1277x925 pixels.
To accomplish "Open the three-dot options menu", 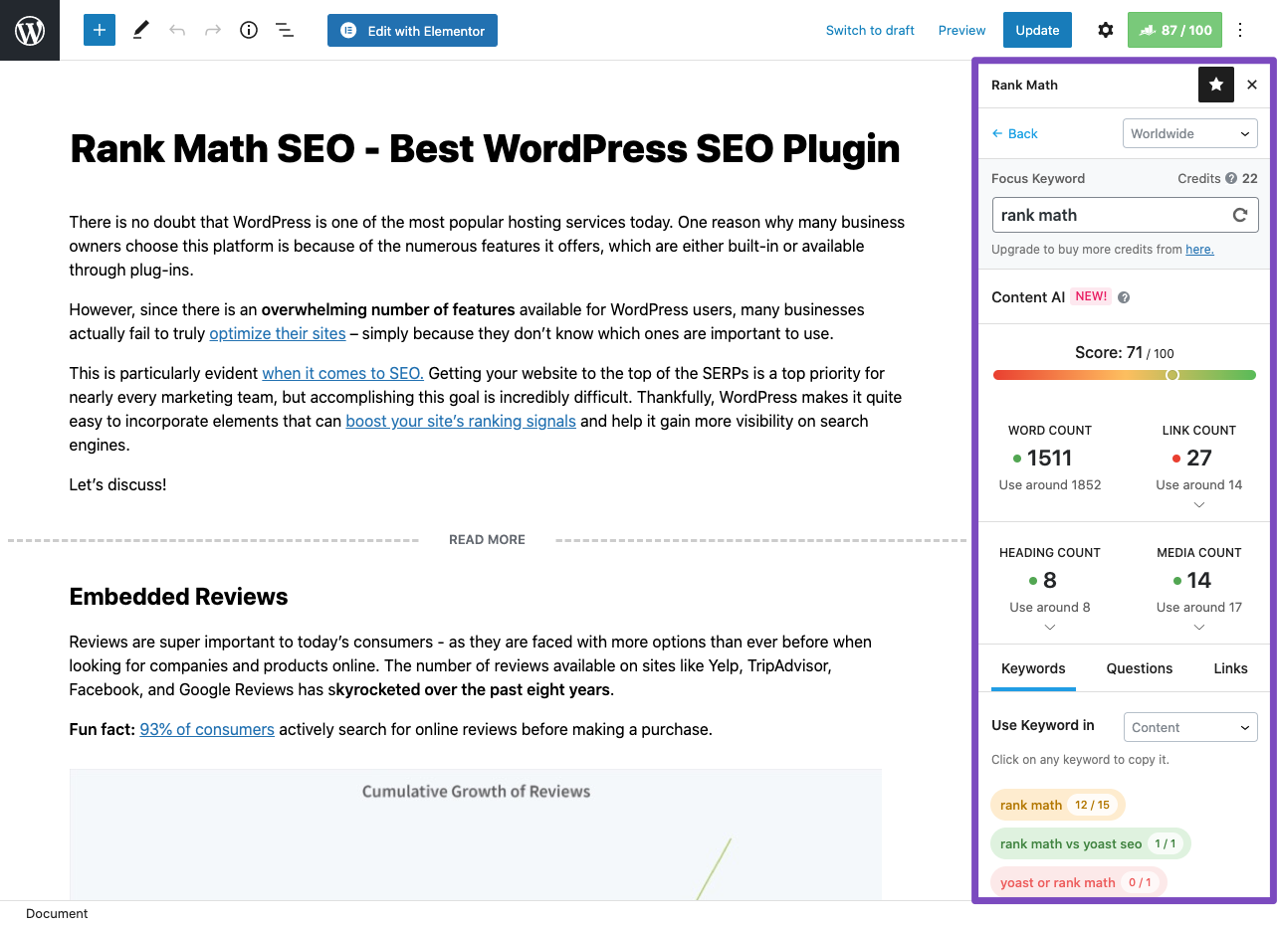I will pos(1240,30).
